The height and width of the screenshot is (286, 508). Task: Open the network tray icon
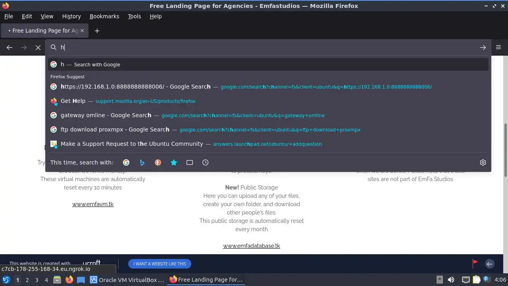pyautogui.click(x=466, y=280)
